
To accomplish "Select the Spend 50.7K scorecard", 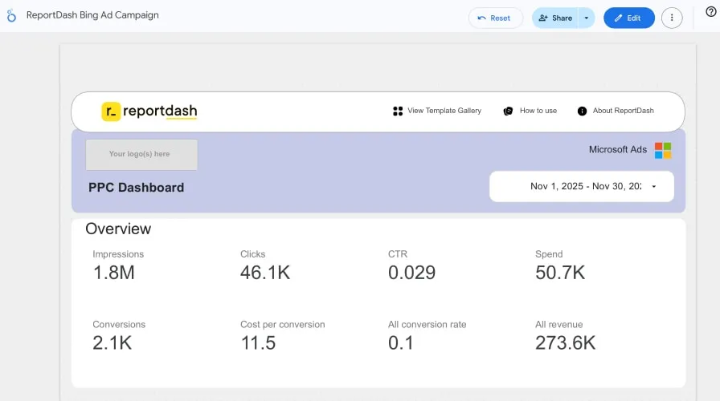I will (x=560, y=265).
